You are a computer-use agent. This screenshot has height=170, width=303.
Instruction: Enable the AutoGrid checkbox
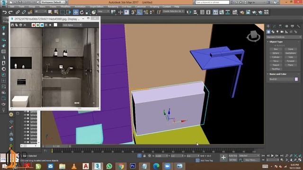[279, 46]
